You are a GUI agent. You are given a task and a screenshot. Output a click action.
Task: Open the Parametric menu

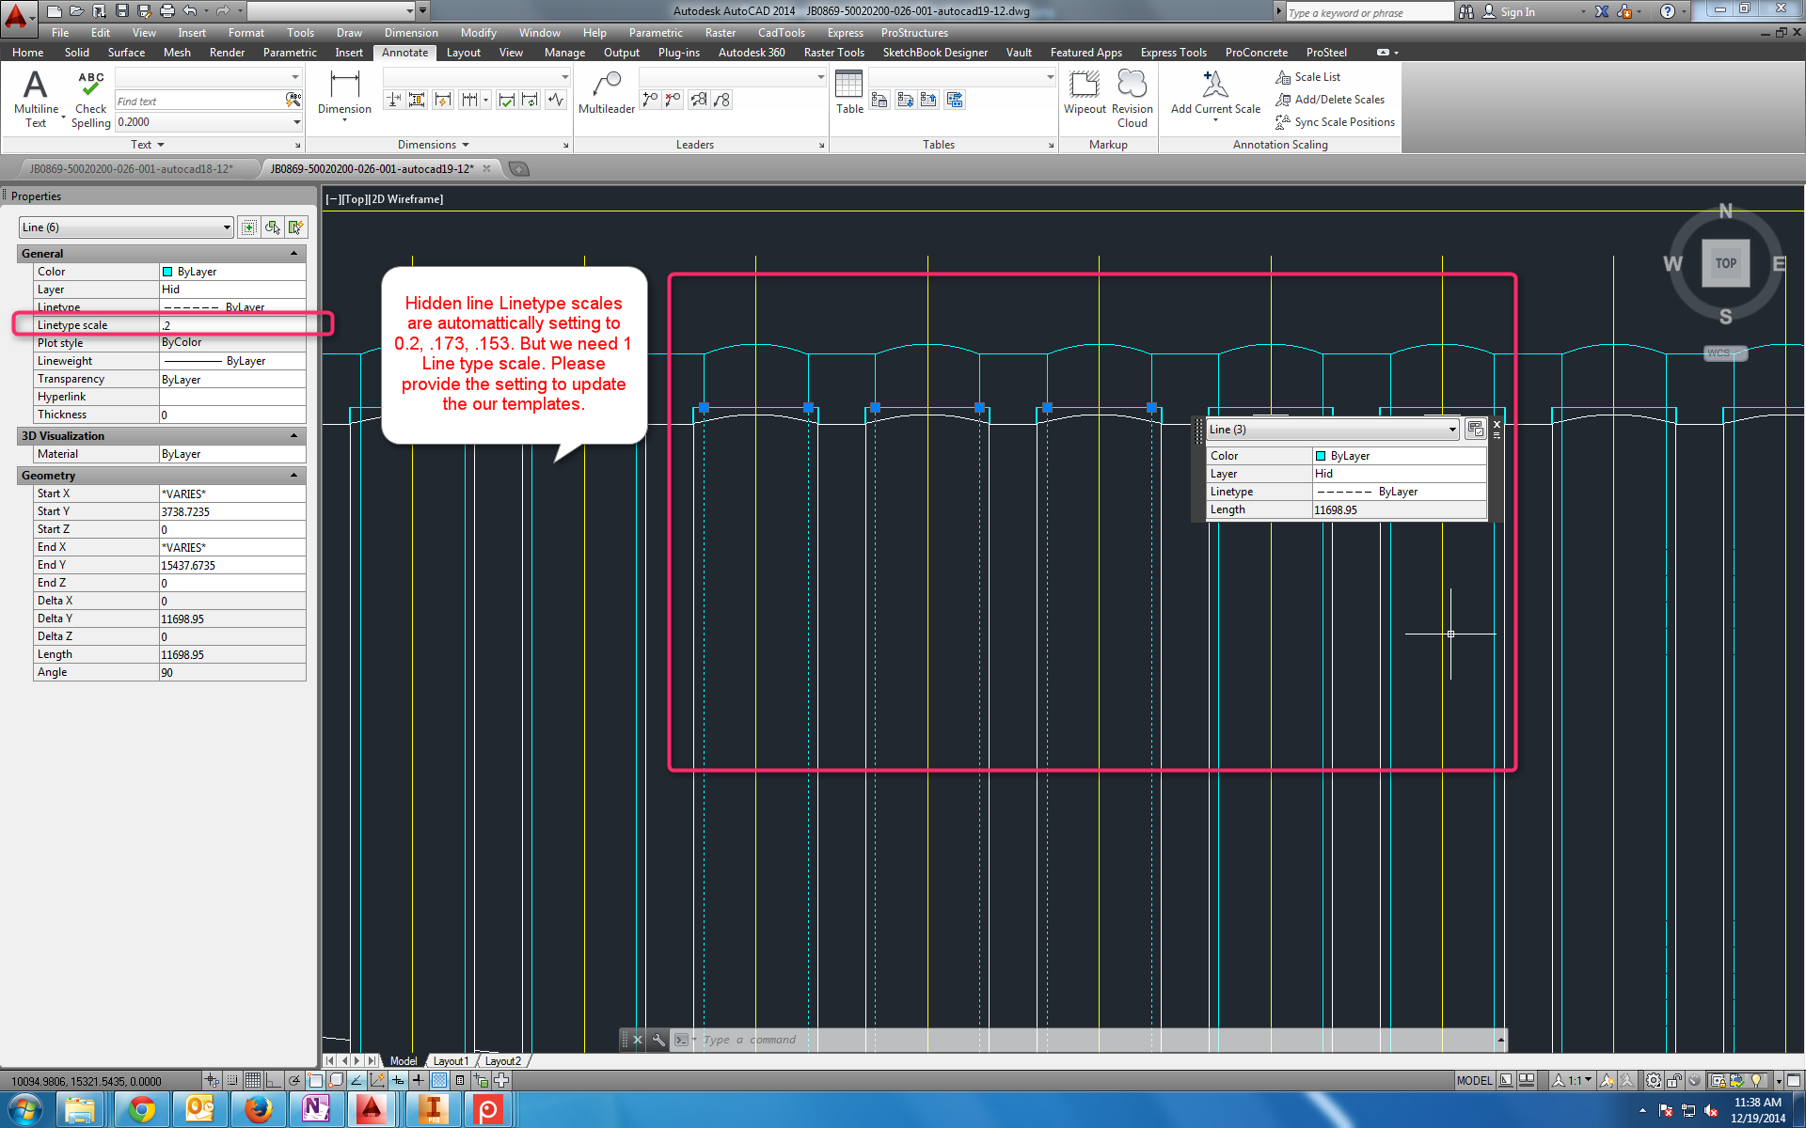[655, 33]
